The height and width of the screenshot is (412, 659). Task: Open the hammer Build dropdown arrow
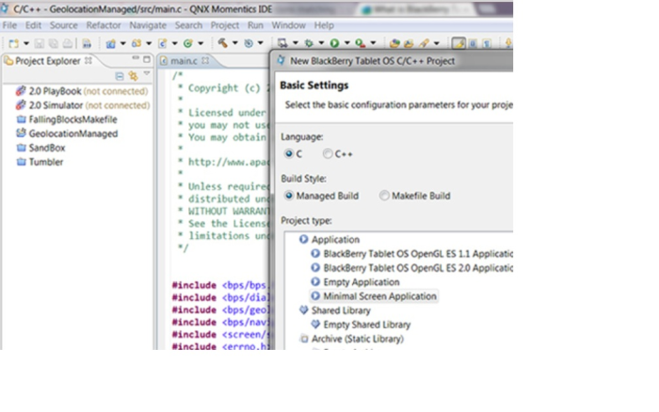tap(235, 43)
